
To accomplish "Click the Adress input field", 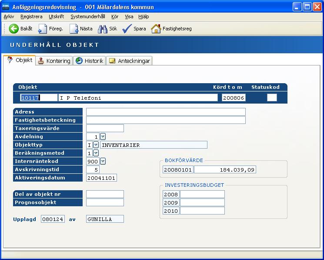I will click(166, 112).
